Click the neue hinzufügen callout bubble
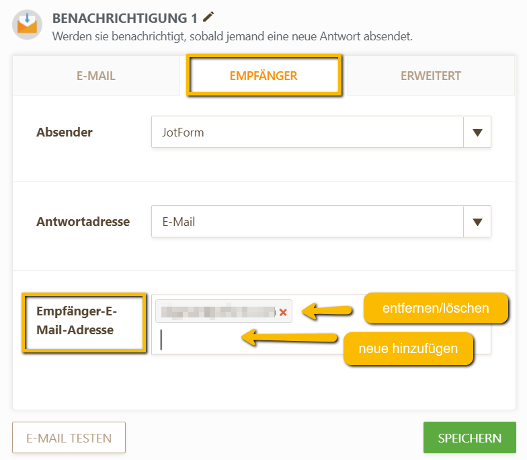 [408, 348]
